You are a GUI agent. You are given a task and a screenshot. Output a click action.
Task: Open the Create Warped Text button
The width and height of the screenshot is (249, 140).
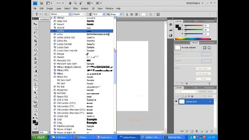[151, 14]
